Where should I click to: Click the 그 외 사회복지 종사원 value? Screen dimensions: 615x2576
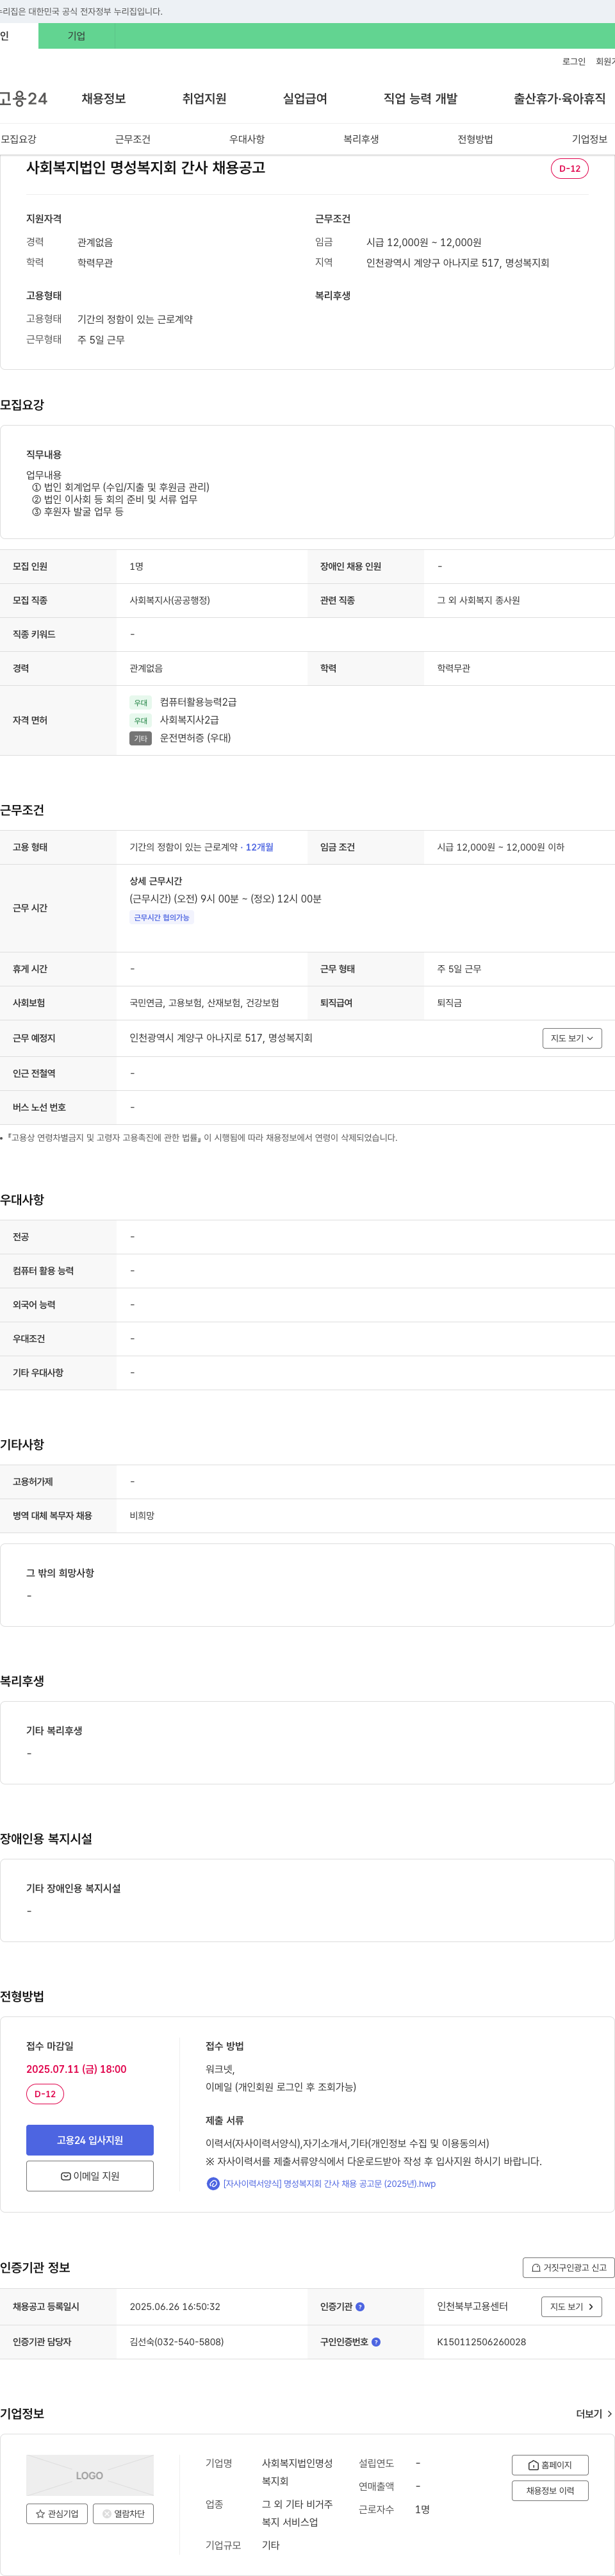(478, 600)
